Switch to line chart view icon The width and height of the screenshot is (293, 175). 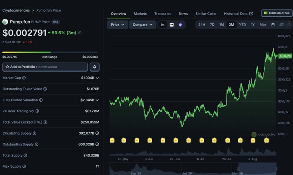tap(162, 24)
